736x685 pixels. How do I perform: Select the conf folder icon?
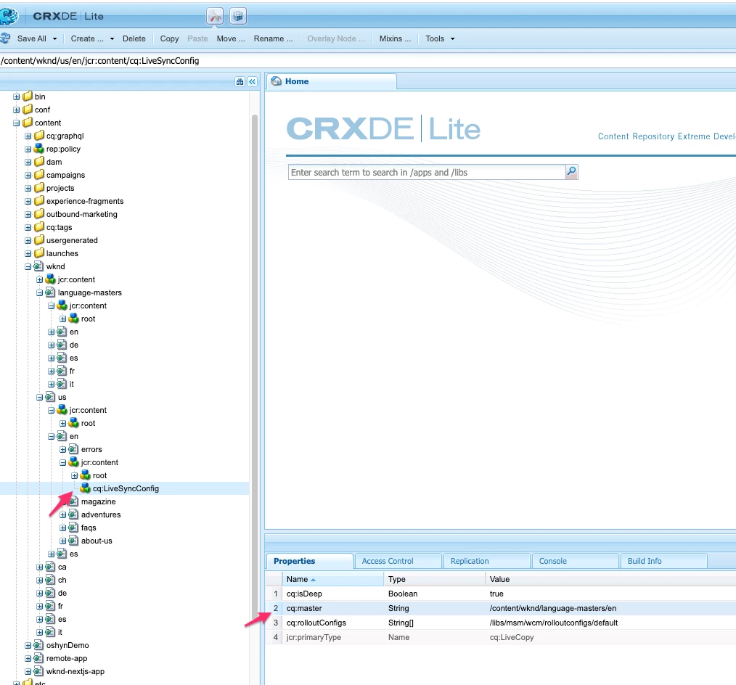28,110
